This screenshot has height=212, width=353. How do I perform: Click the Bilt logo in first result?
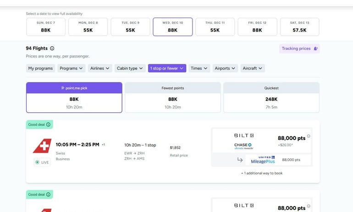pyautogui.click(x=243, y=135)
